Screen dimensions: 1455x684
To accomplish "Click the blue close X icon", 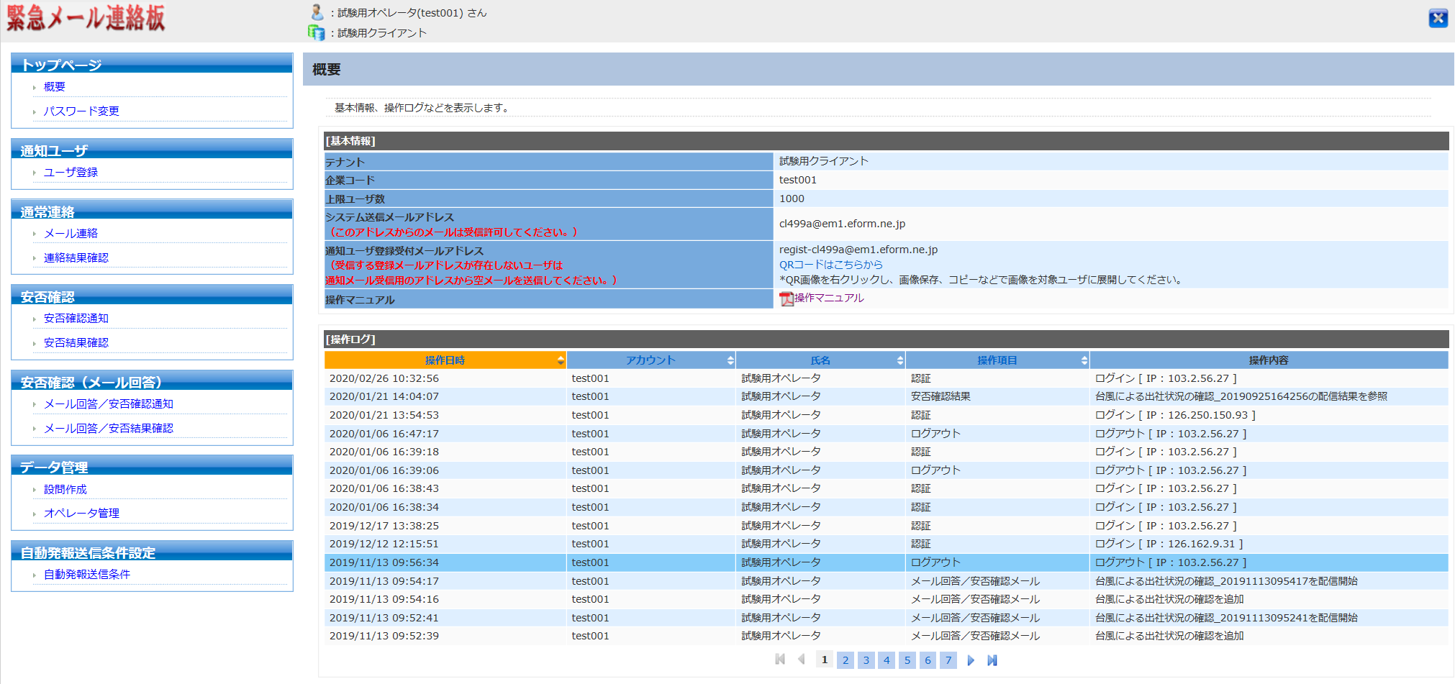I will (x=1438, y=19).
